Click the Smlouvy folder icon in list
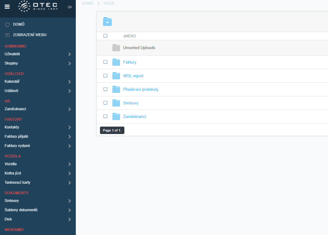This screenshot has height=235, width=328. (116, 103)
